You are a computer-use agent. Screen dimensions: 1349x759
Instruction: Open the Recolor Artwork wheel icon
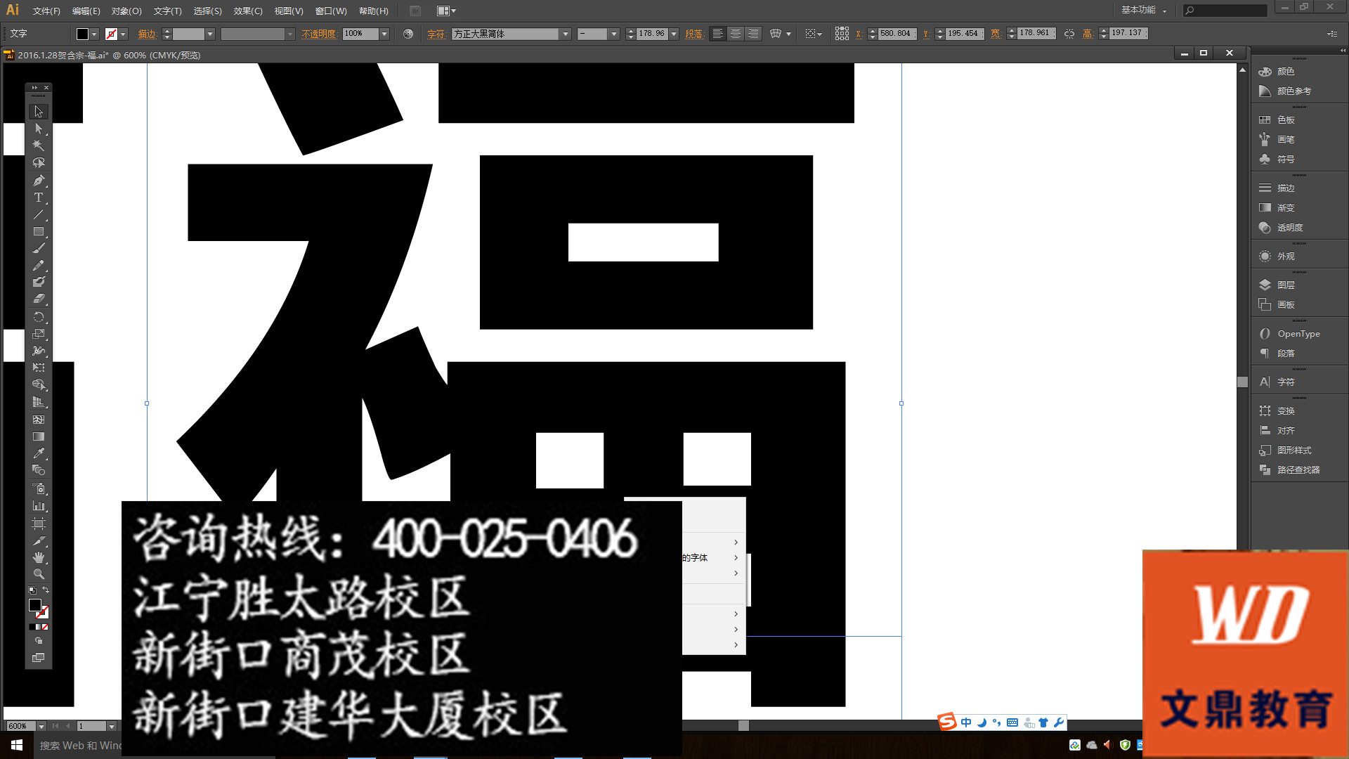click(408, 34)
